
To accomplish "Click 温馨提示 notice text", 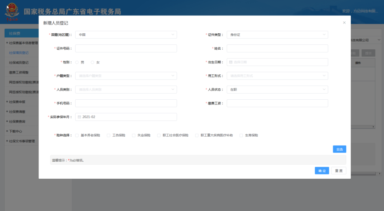I will [x=68, y=160].
